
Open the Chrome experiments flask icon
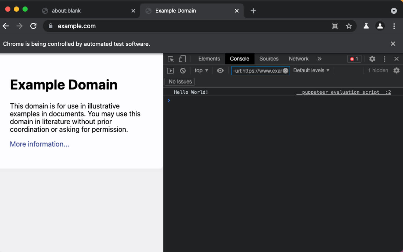coord(366,26)
